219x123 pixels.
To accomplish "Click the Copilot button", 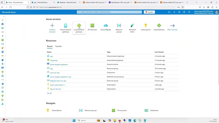I will pos(149,12).
